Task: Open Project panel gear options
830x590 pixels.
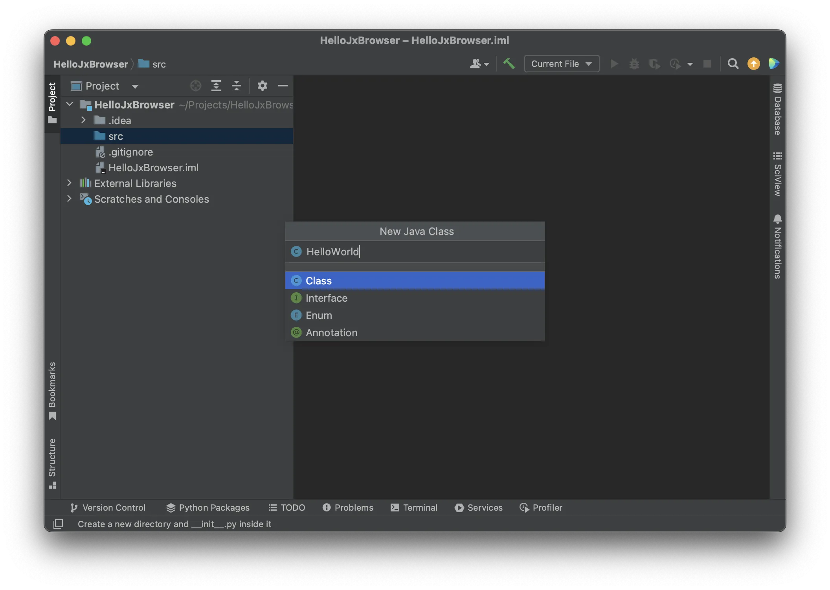Action: click(263, 86)
